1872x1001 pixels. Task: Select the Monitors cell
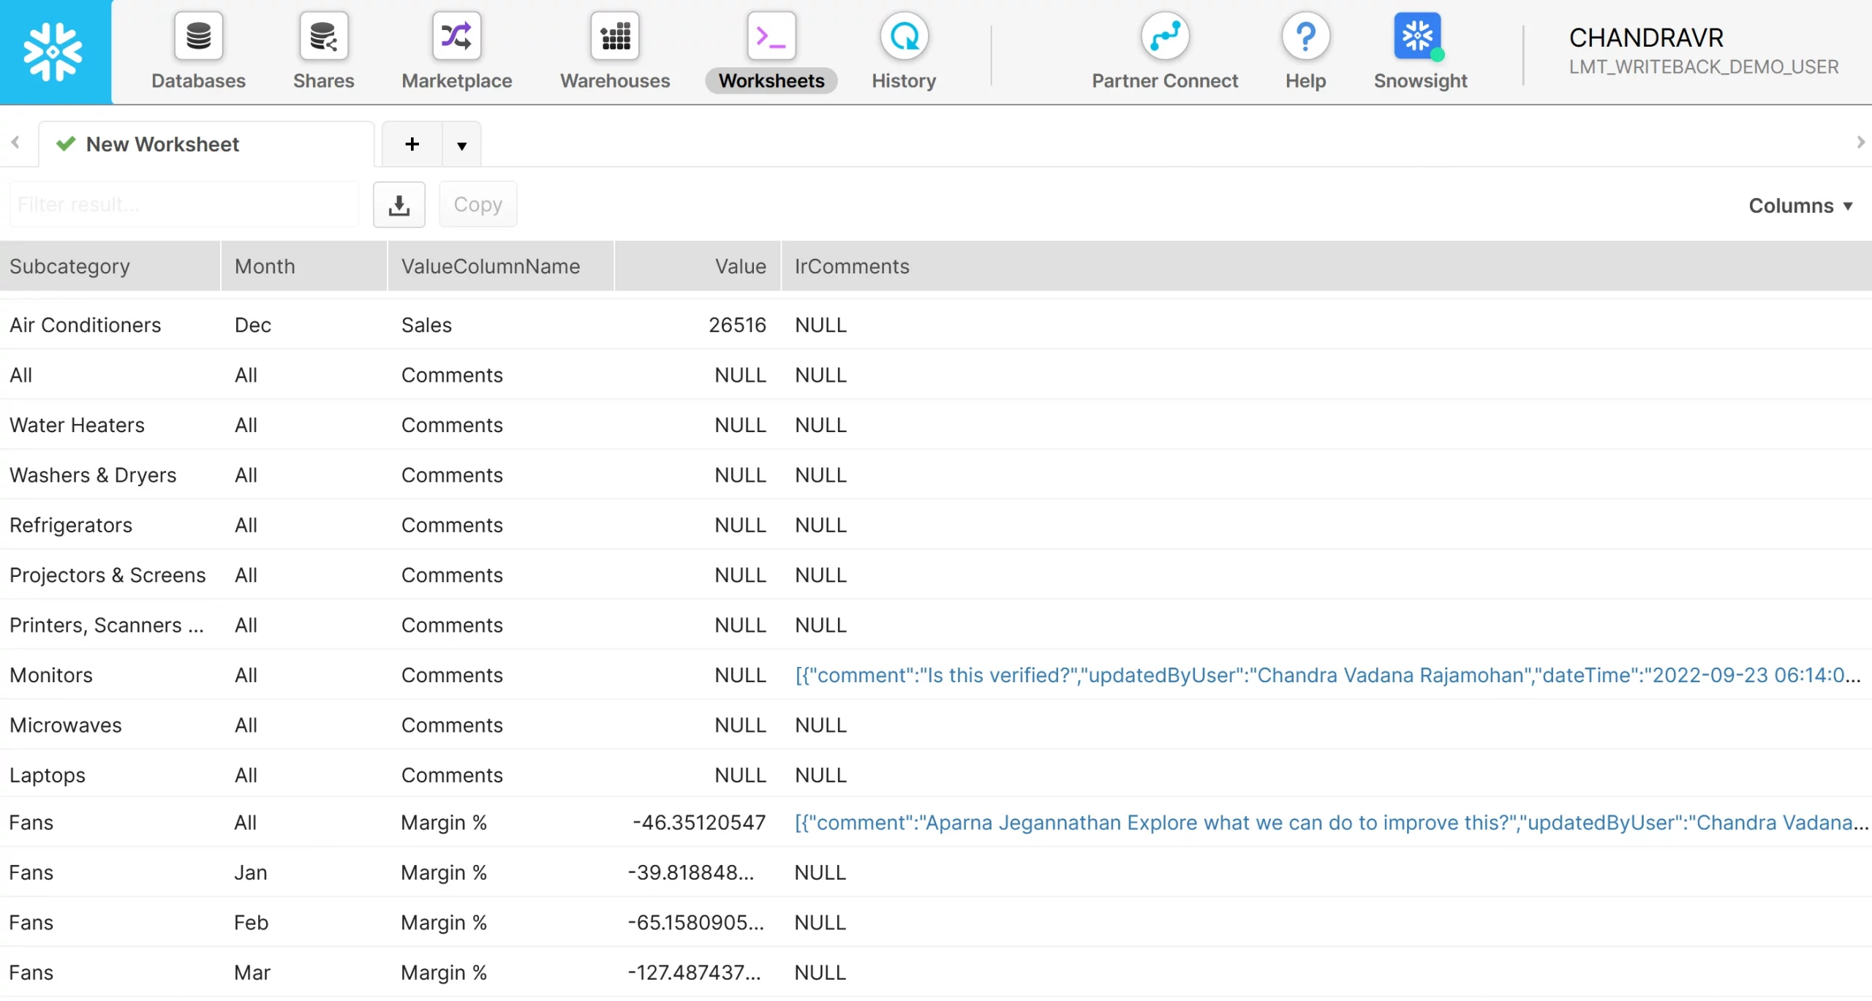51,675
